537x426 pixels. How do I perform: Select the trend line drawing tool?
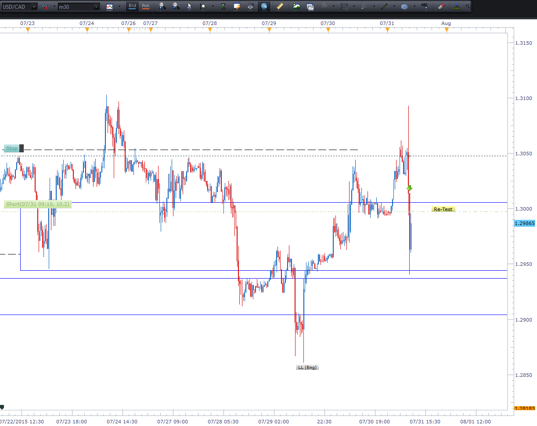[384, 7]
